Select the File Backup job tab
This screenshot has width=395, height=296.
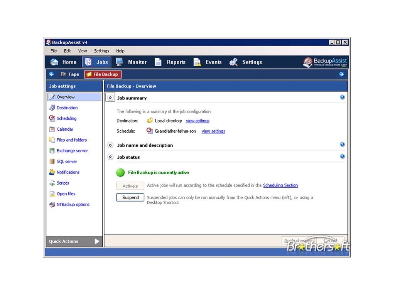click(x=103, y=74)
